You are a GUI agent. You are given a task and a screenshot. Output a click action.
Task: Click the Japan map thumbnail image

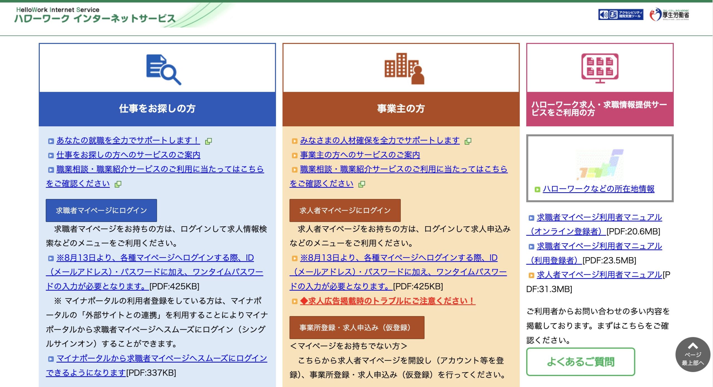[x=600, y=165]
